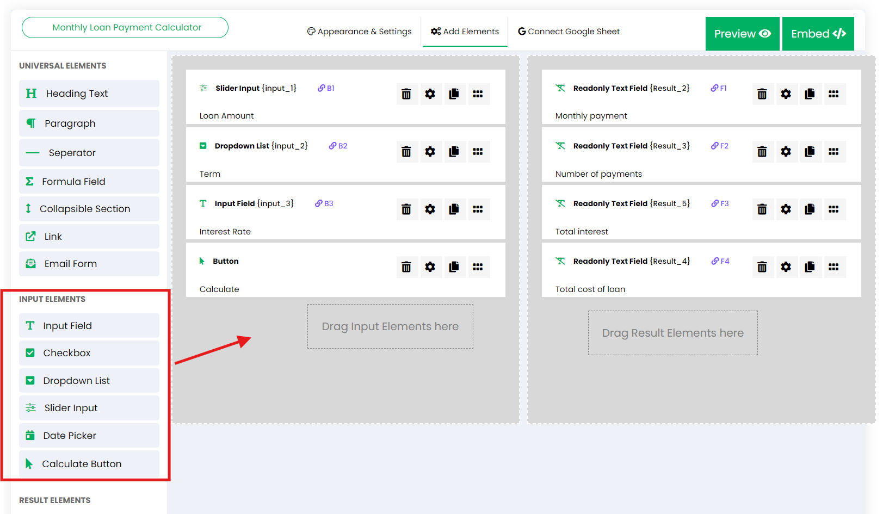Screen dimensions: 889x514
Task: Add a Checkbox input element
Action: [89, 353]
